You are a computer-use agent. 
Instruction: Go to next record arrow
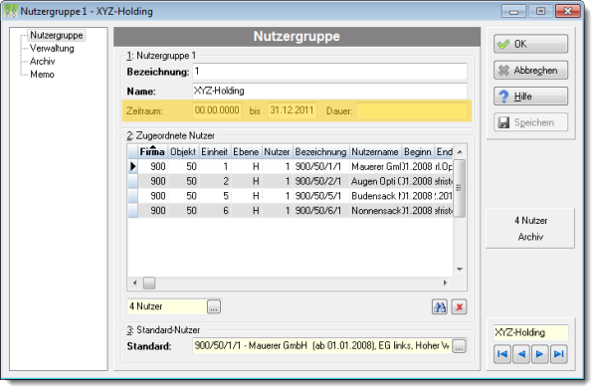click(x=540, y=354)
